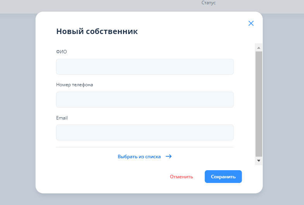Viewport: 304px width, 205px height.
Task: Click the Статус column header
Action: coord(208,3)
